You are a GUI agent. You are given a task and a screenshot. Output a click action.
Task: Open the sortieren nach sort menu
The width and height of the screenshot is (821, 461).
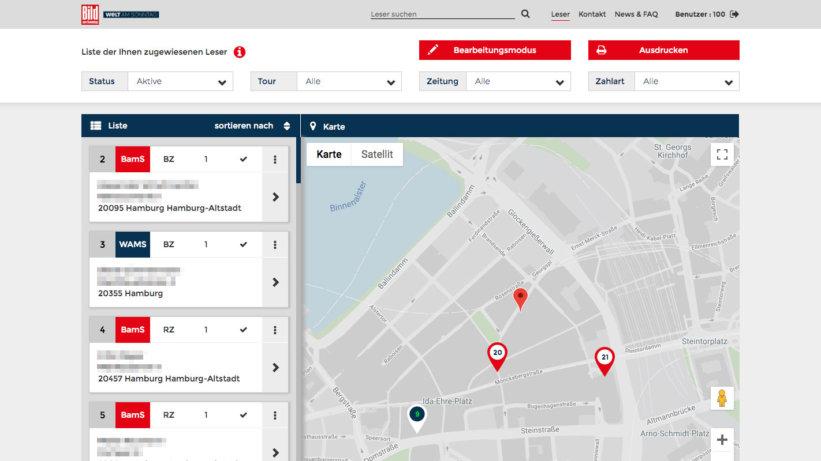252,126
